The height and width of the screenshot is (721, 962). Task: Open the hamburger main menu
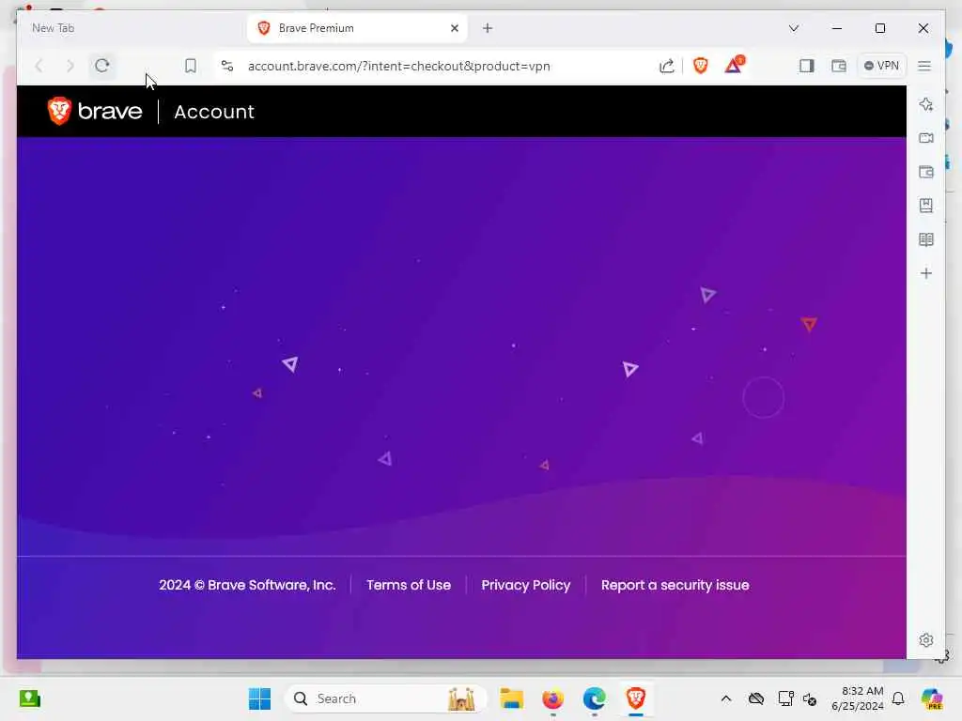(924, 66)
